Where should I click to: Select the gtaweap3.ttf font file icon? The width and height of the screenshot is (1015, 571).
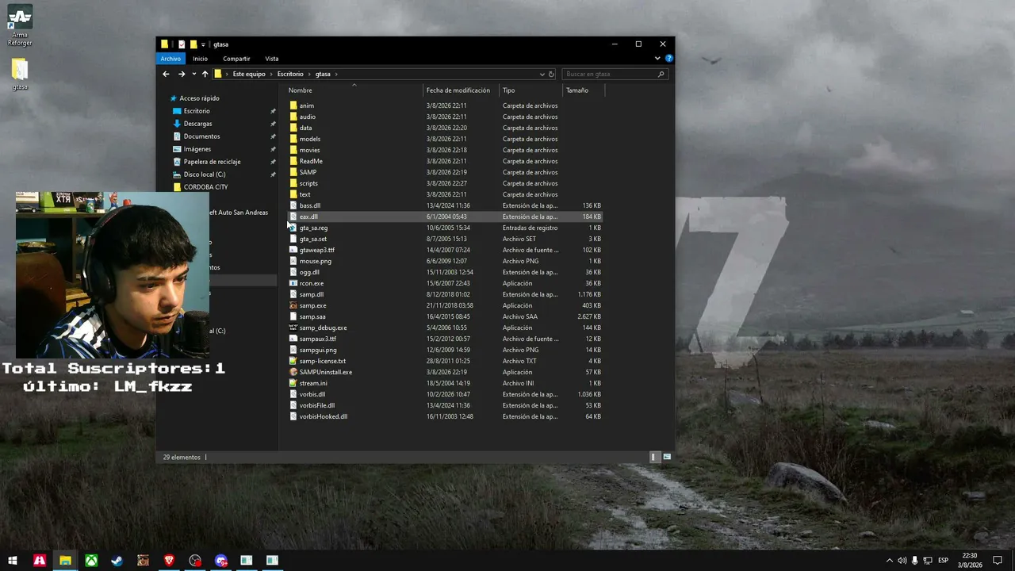pyautogui.click(x=293, y=250)
